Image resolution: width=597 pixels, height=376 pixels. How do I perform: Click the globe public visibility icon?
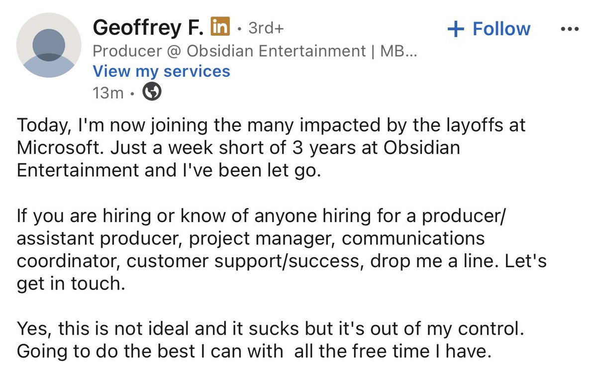[152, 92]
